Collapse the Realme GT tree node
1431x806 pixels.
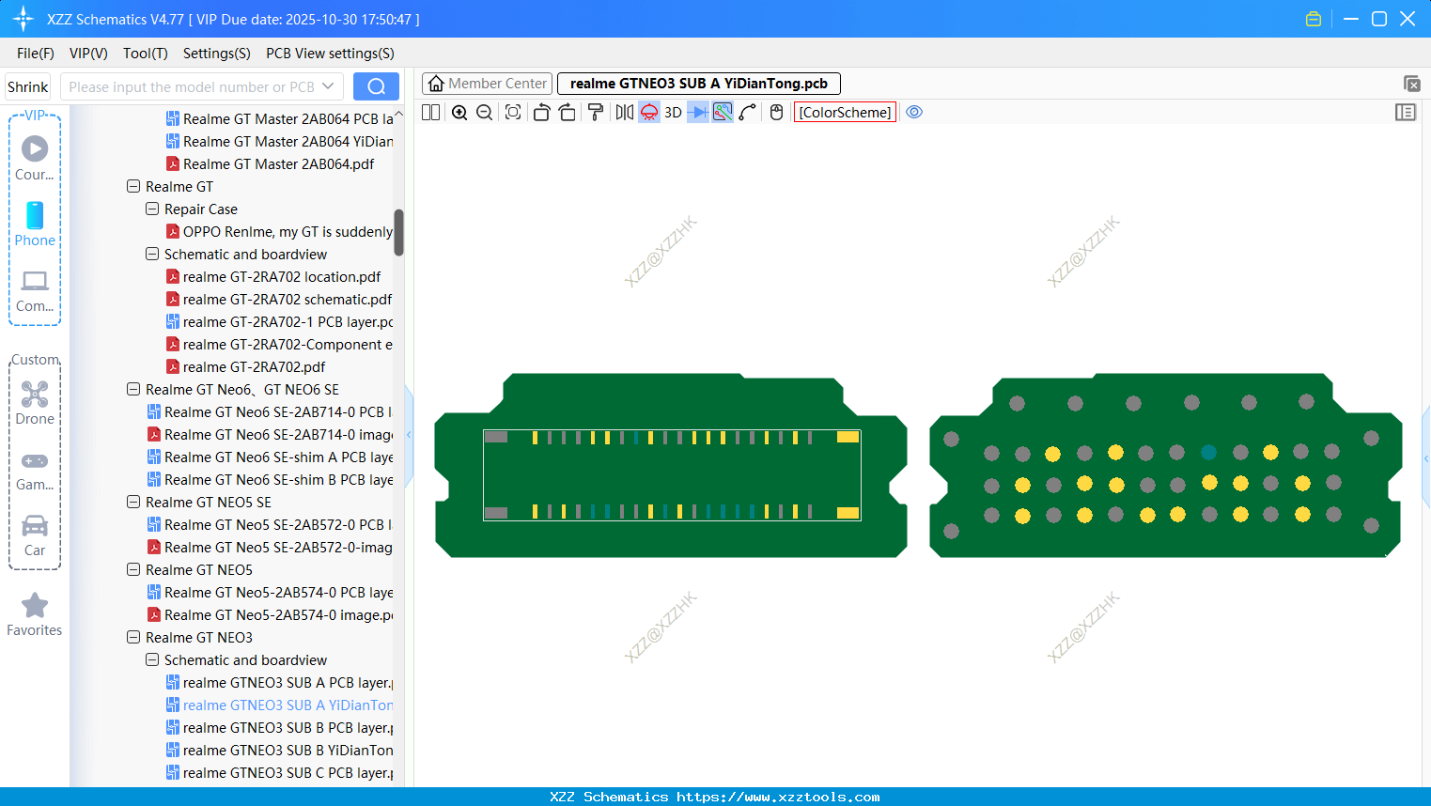[x=133, y=187]
